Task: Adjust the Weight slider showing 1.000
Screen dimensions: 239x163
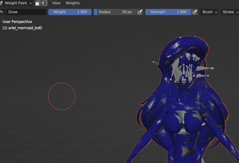Action: 70,12
